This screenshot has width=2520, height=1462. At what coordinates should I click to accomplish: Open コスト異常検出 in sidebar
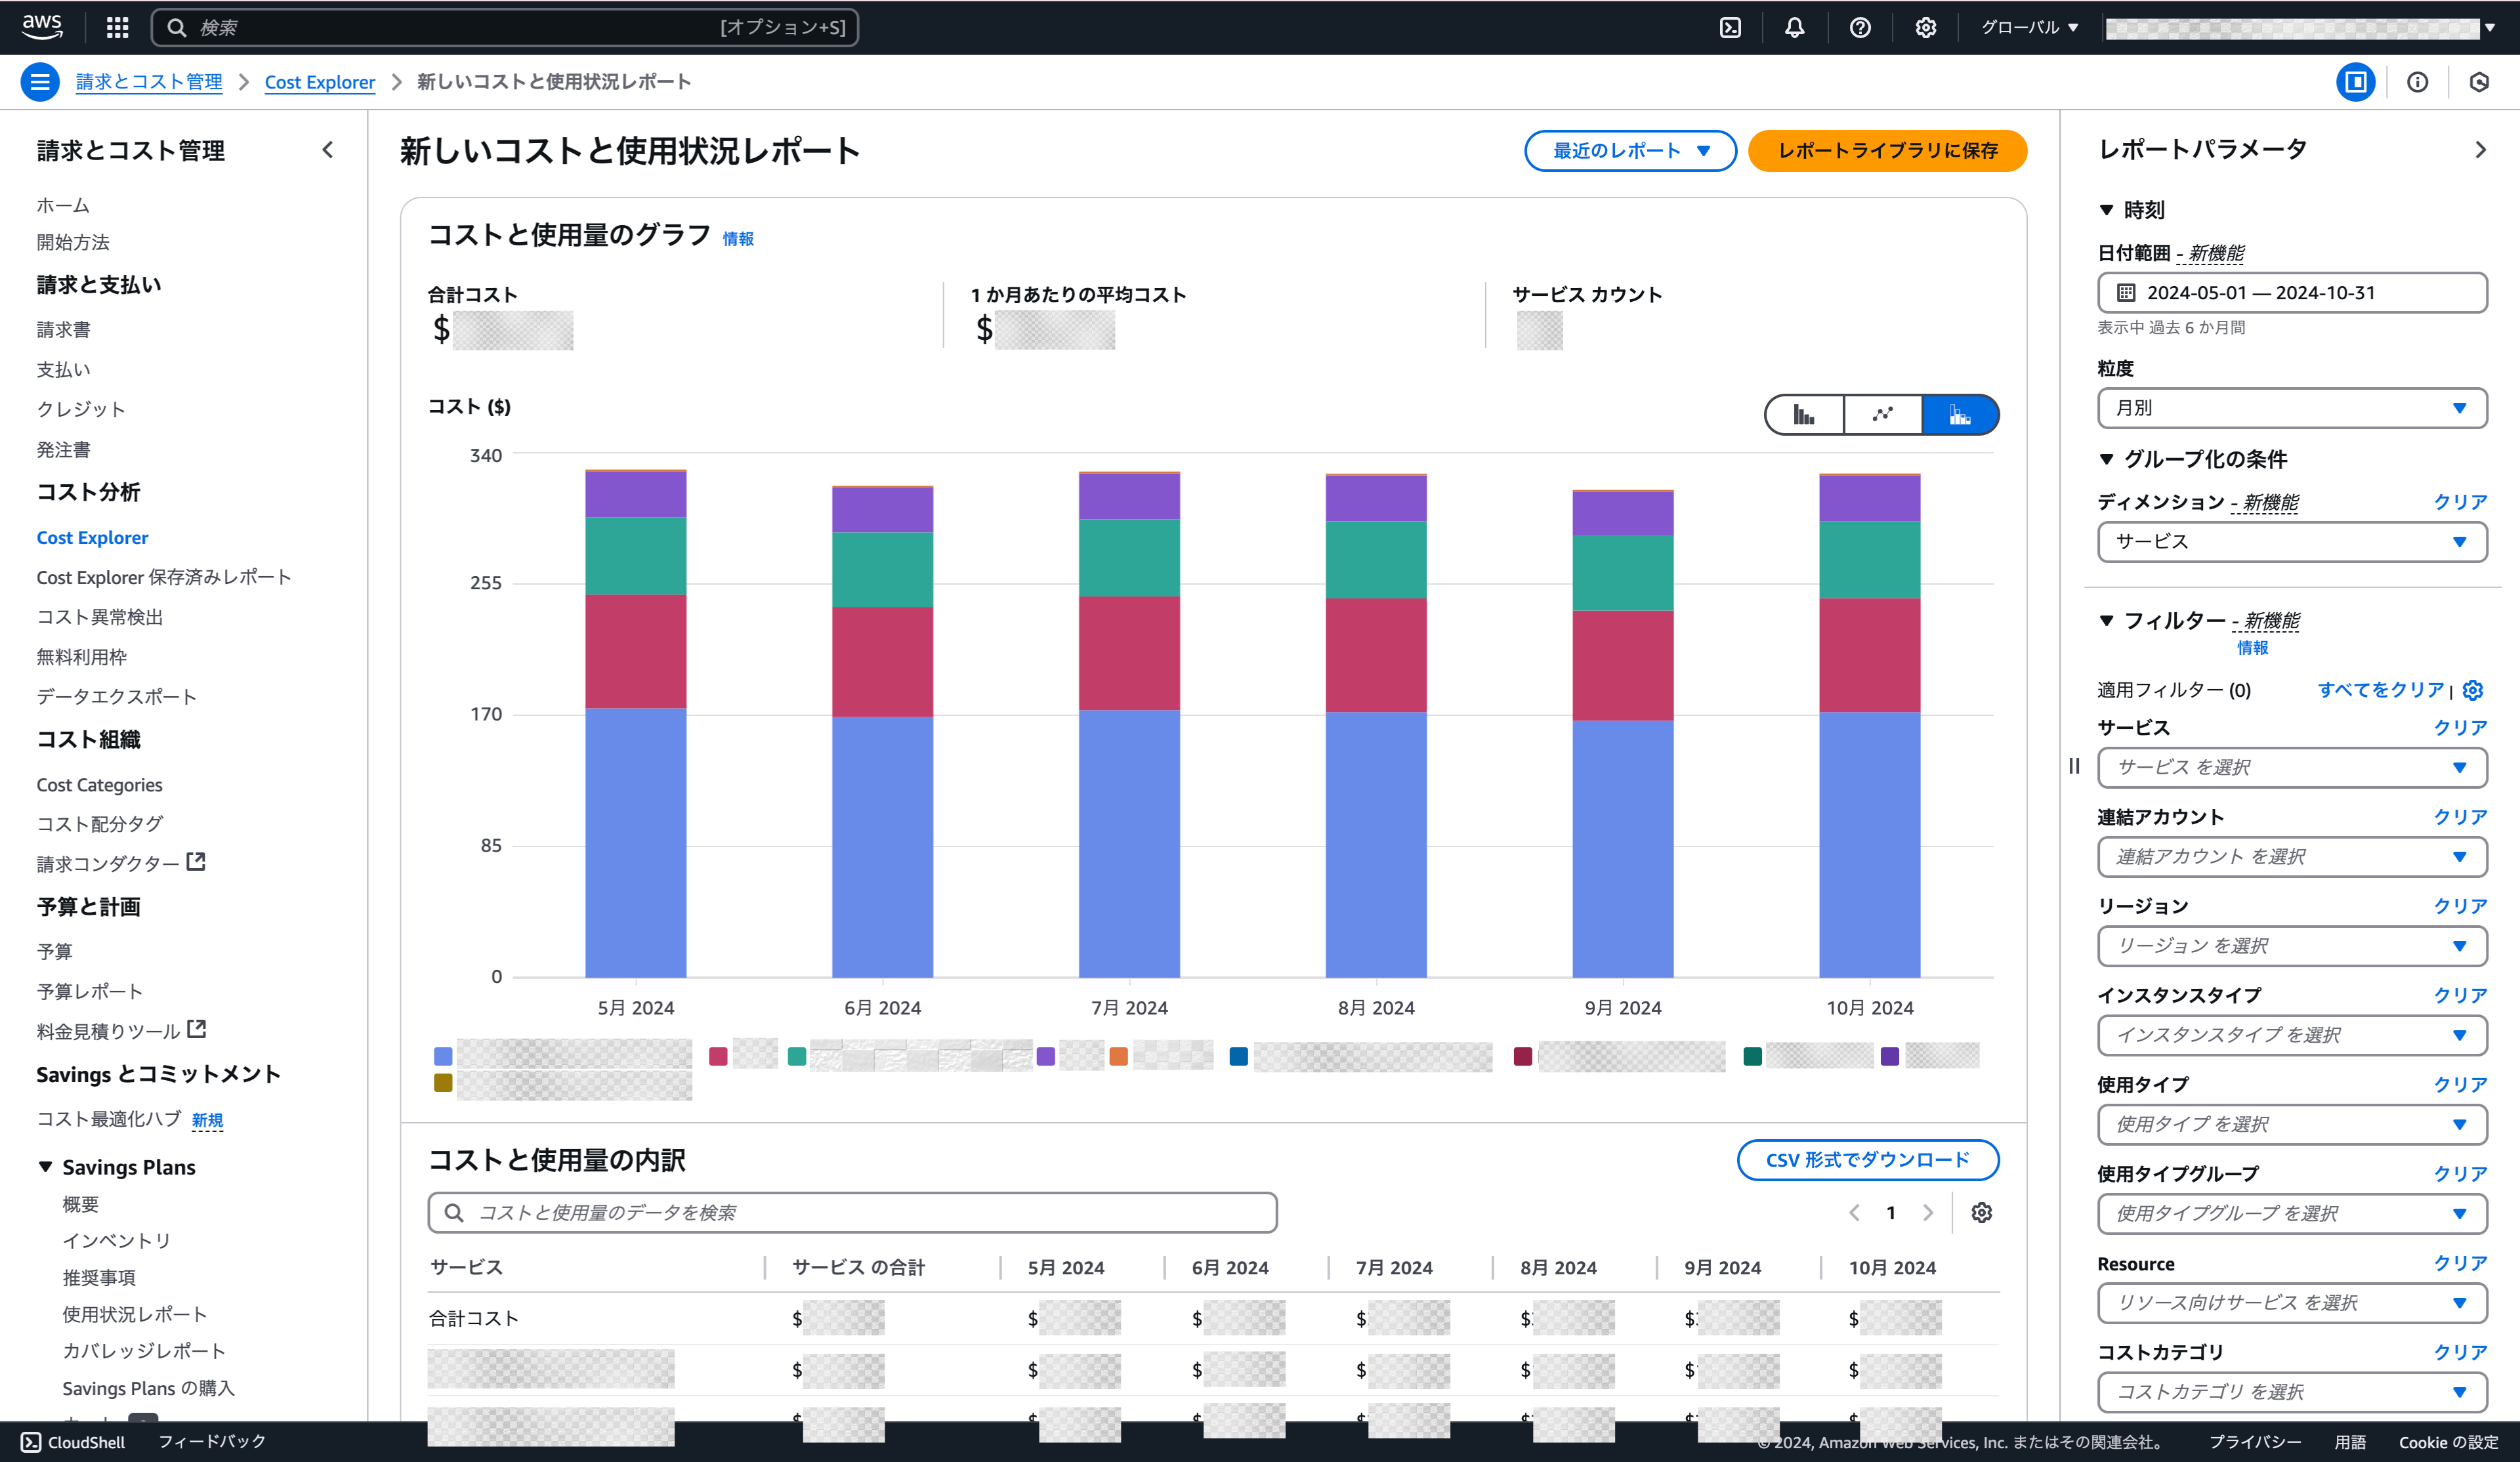(100, 617)
